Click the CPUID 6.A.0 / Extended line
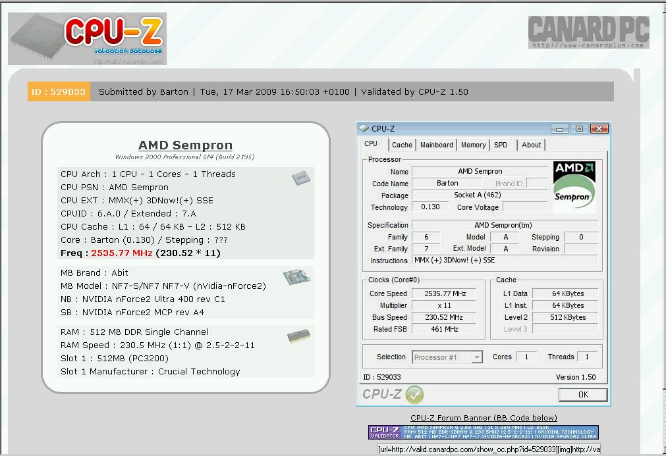Viewport: 666px width, 456px height. click(x=128, y=214)
